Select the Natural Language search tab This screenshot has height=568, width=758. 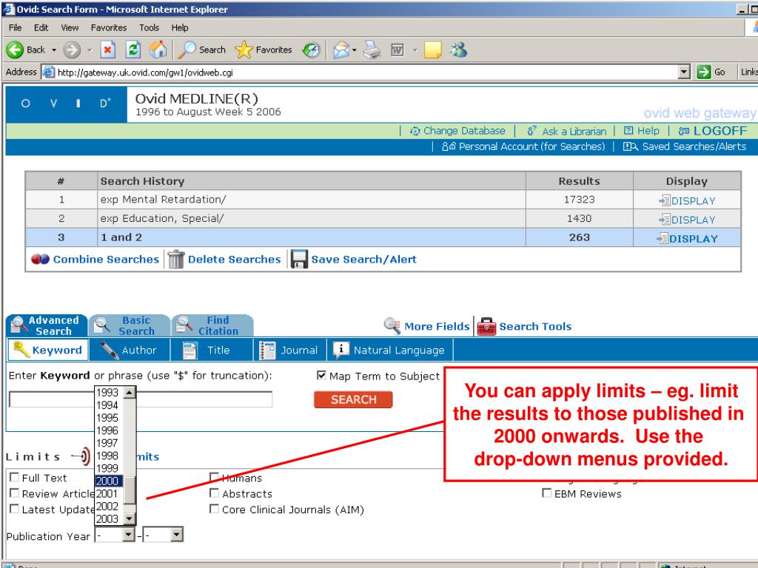pos(390,350)
